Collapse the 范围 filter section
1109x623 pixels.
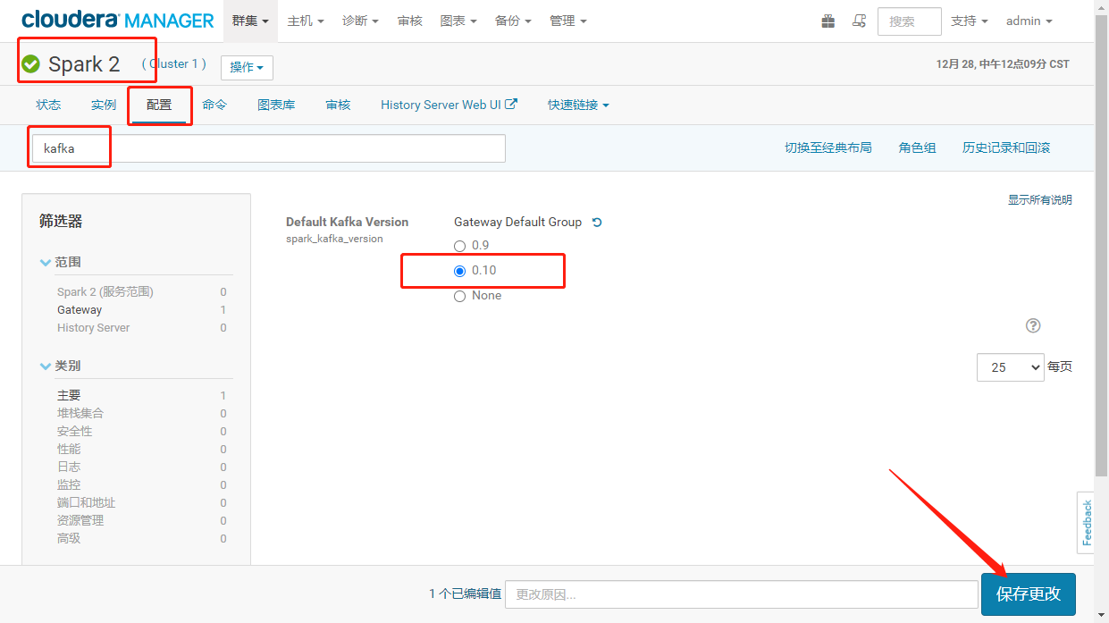click(x=61, y=262)
